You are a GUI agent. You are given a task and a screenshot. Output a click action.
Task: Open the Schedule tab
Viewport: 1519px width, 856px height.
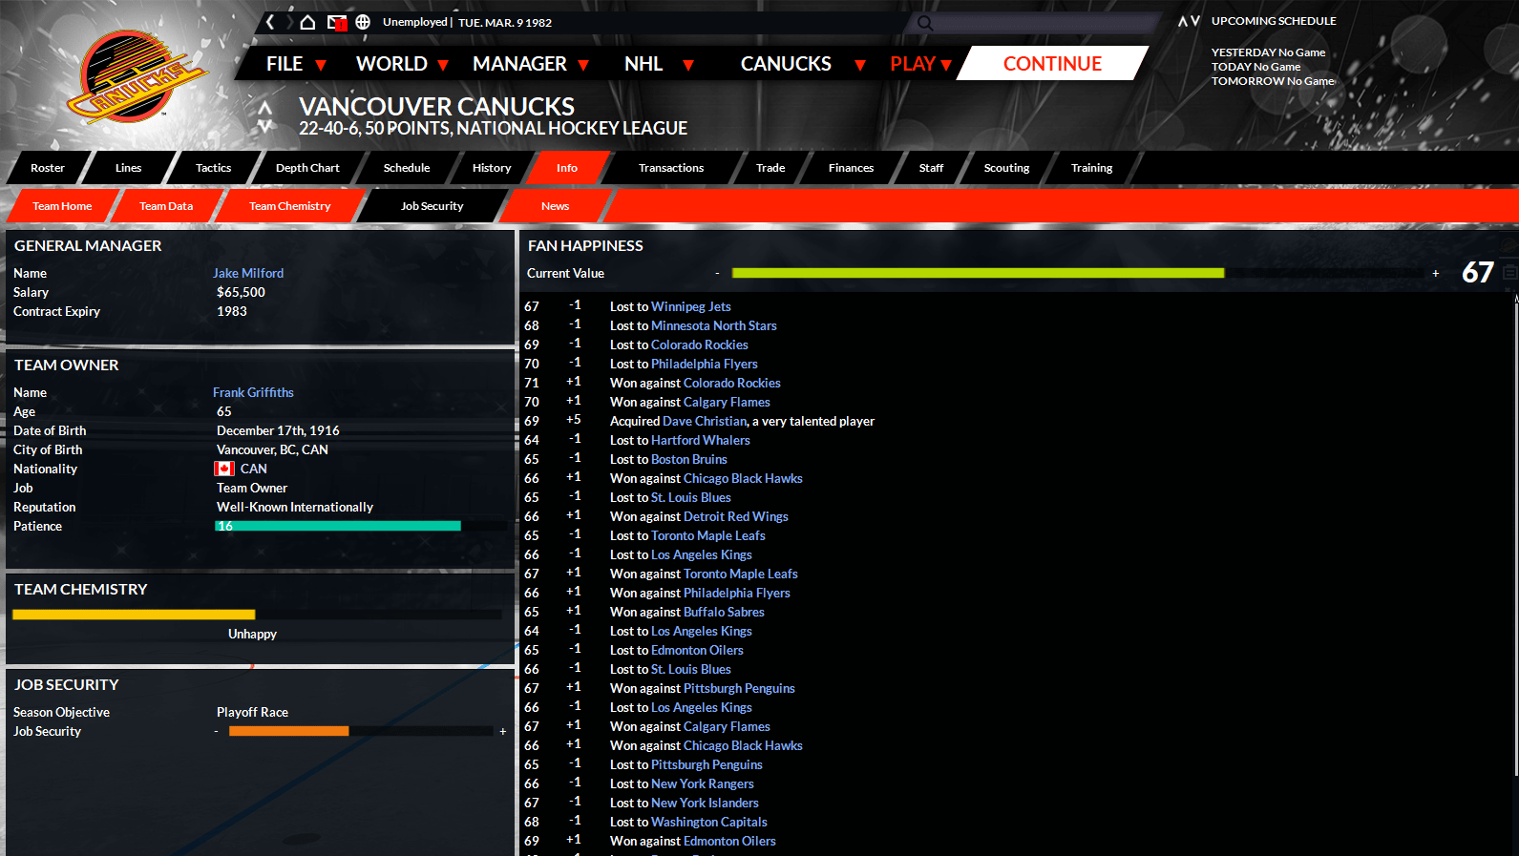point(407,168)
